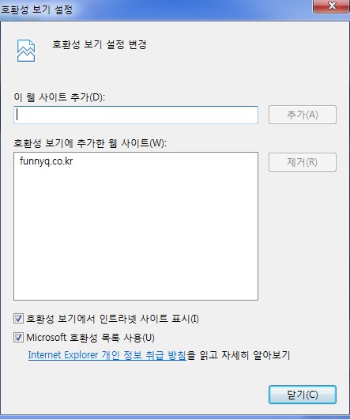Select funnyq.co.kr in the website list

(x=47, y=161)
